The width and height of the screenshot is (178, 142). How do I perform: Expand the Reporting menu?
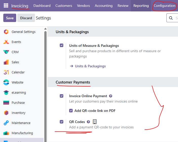141,6
